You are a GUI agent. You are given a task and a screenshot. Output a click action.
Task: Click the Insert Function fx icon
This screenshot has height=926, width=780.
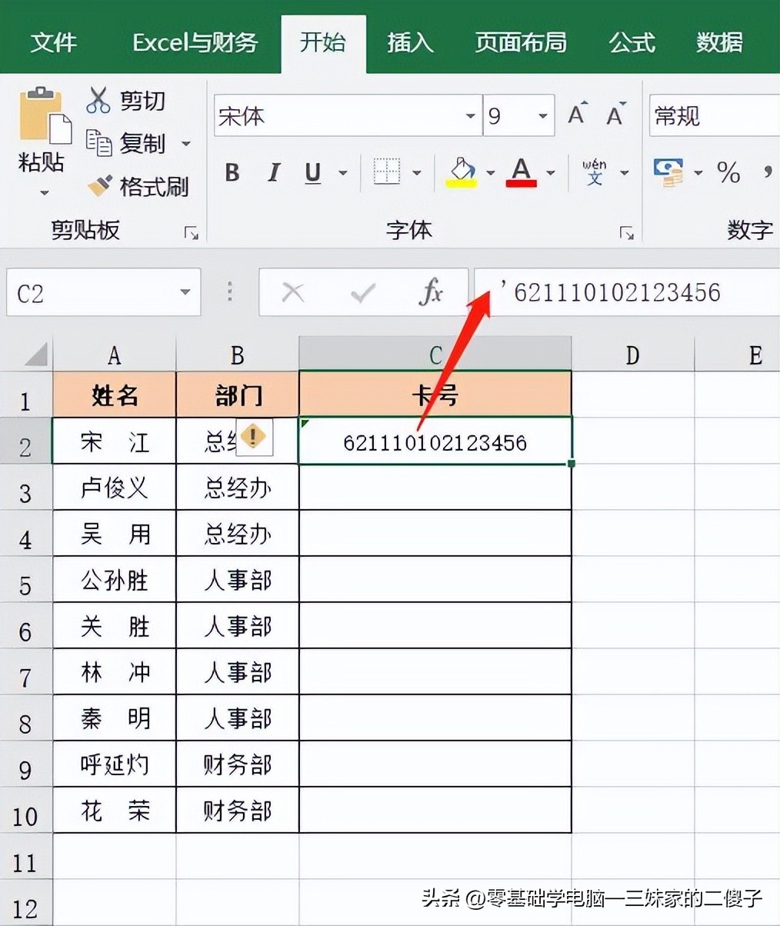432,292
